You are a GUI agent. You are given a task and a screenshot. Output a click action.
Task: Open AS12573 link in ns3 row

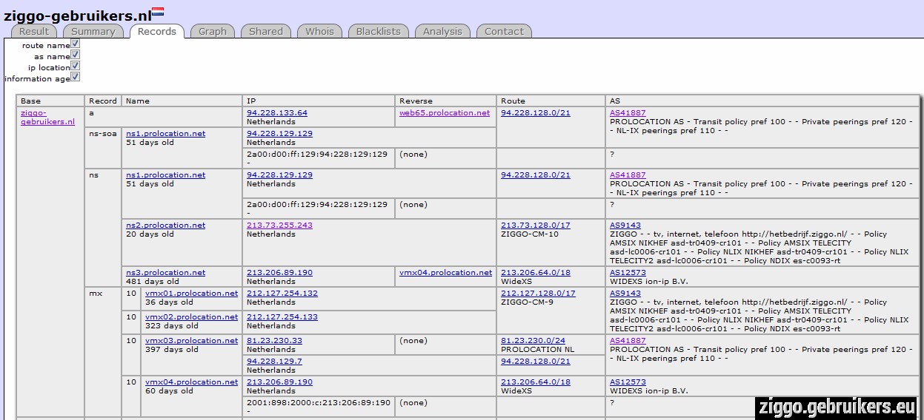pos(628,272)
